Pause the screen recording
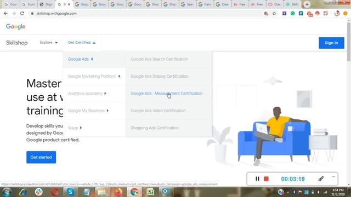This screenshot has height=197, width=351. (x=257, y=179)
